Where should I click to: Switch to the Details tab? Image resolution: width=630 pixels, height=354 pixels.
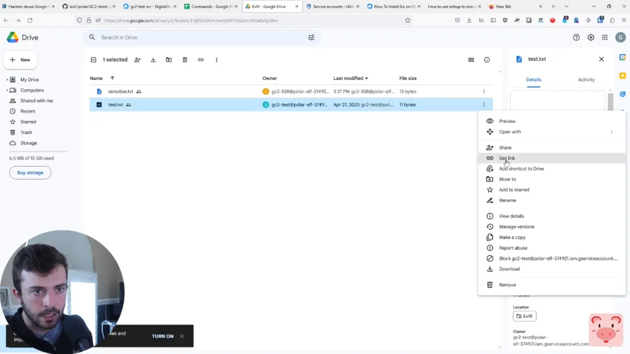(x=533, y=79)
